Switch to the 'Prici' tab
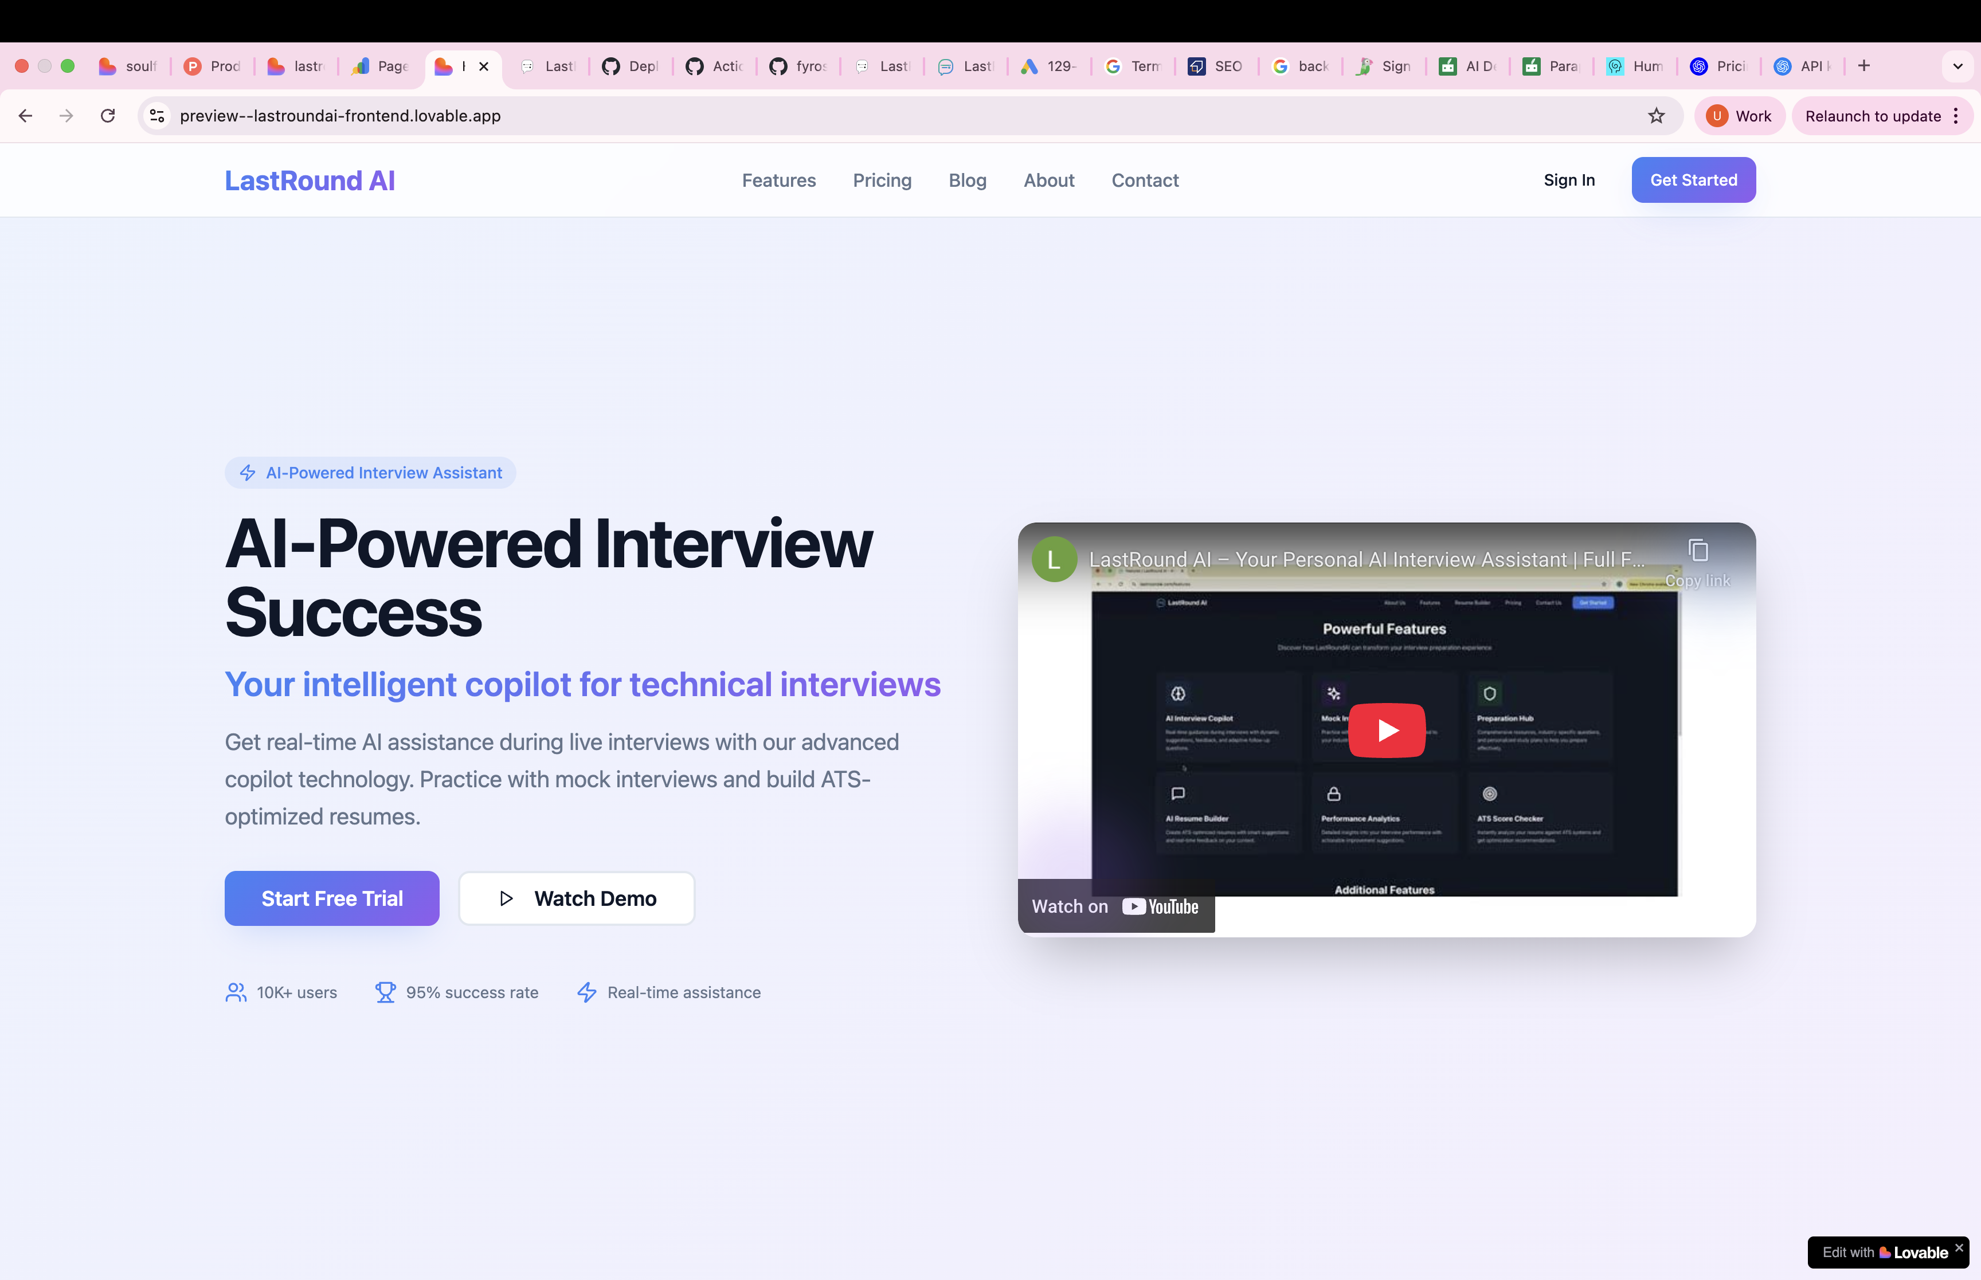The width and height of the screenshot is (1981, 1280). pyautogui.click(x=1720, y=66)
